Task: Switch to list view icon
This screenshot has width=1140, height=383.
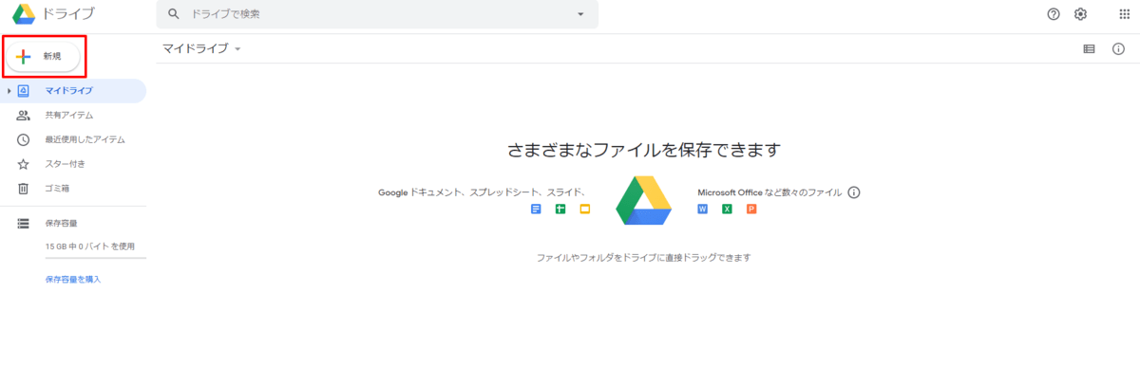Action: click(1090, 48)
